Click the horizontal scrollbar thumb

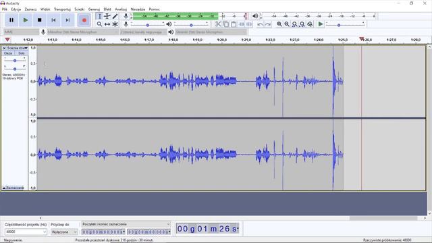click(x=384, y=218)
